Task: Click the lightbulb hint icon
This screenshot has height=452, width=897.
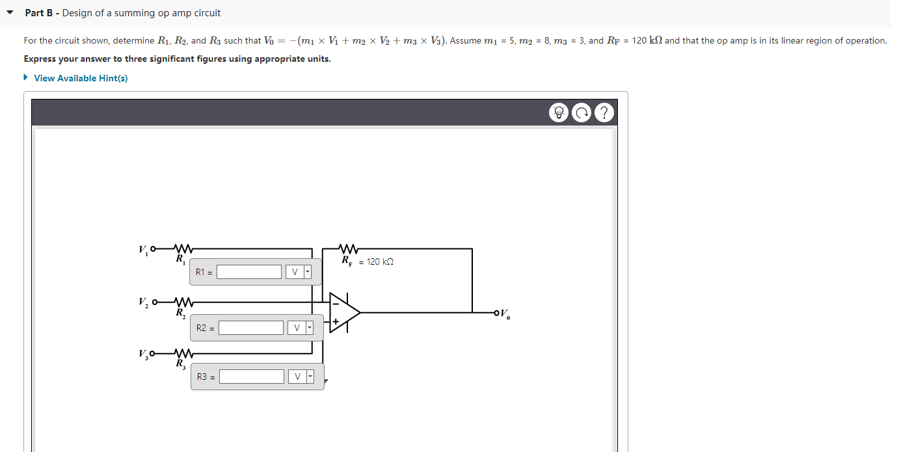Action: pos(559,112)
